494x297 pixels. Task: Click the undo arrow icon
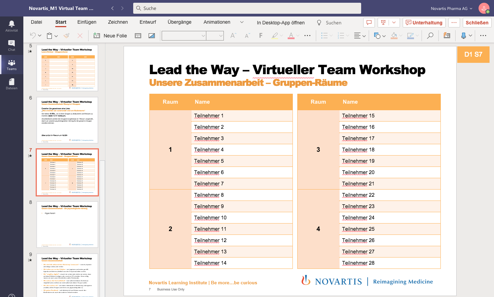(33, 35)
